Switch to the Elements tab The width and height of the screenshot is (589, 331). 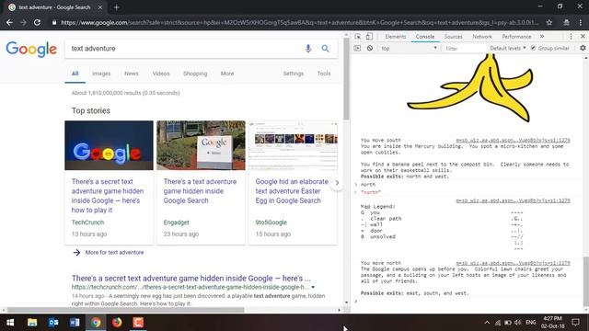click(396, 37)
